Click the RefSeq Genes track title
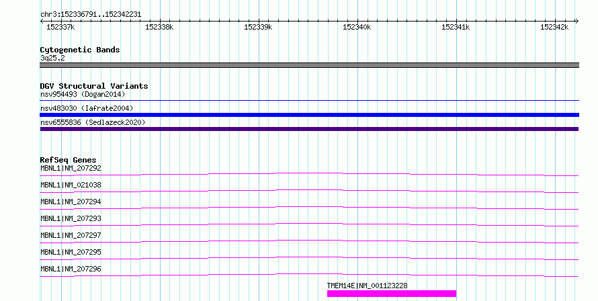 (68, 160)
